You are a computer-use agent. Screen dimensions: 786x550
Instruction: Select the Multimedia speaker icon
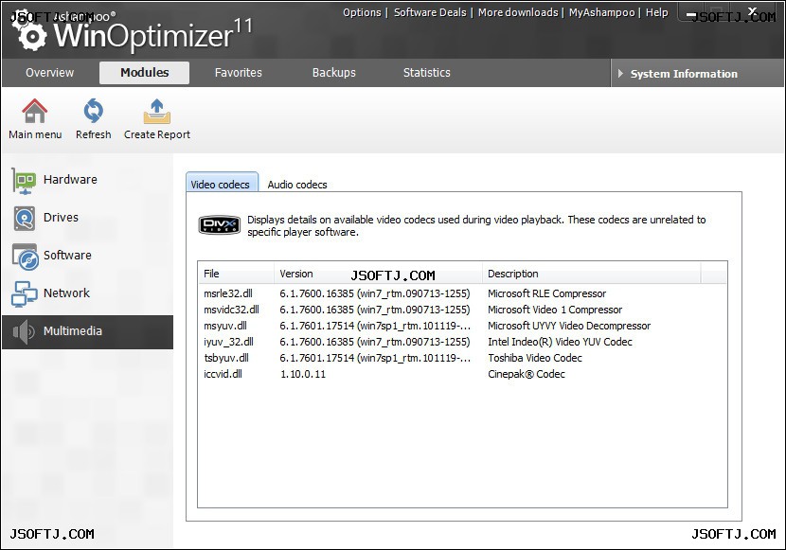point(24,331)
